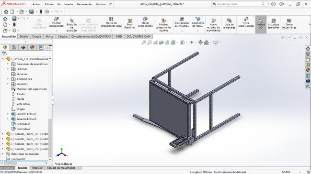This screenshot has width=311, height=174.
Task: Expand Tornillo_15mm_<5> component
Action: [x=3, y=149]
